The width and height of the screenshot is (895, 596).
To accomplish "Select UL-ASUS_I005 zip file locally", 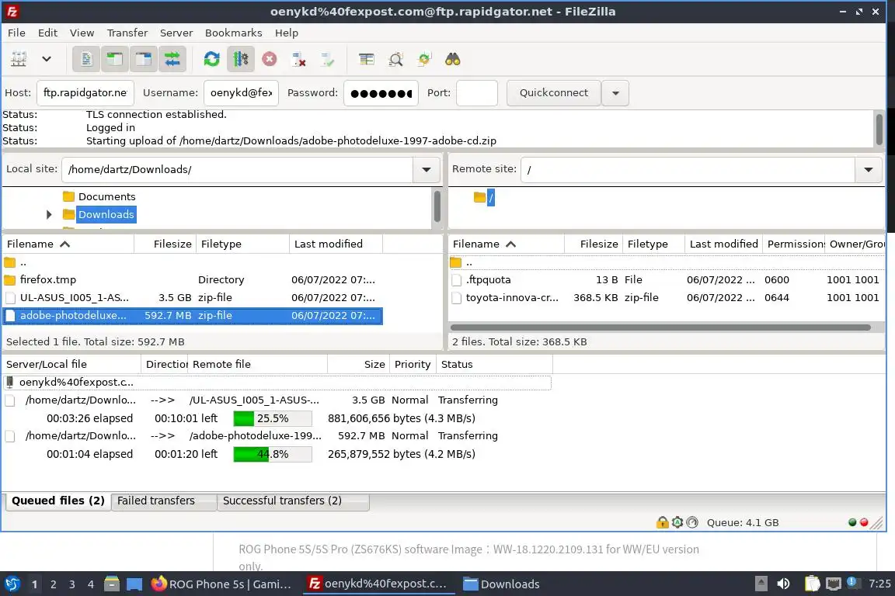I will (193, 298).
